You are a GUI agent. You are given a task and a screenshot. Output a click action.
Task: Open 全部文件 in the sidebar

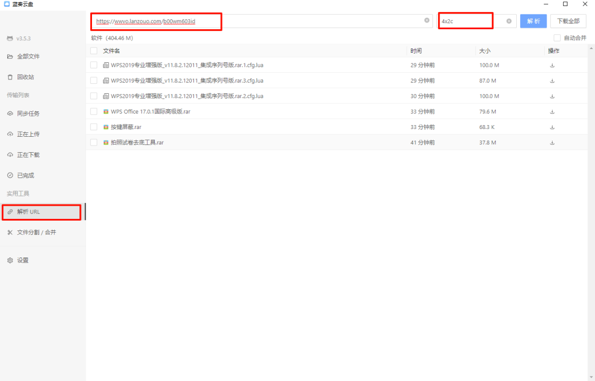click(x=43, y=57)
